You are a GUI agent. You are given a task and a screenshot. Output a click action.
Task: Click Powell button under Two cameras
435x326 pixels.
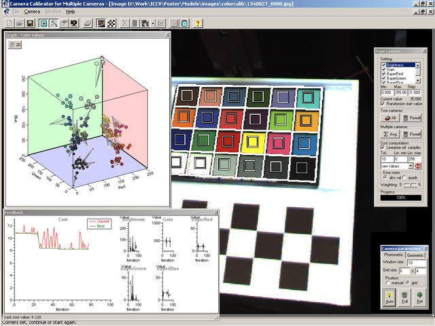coord(412,117)
